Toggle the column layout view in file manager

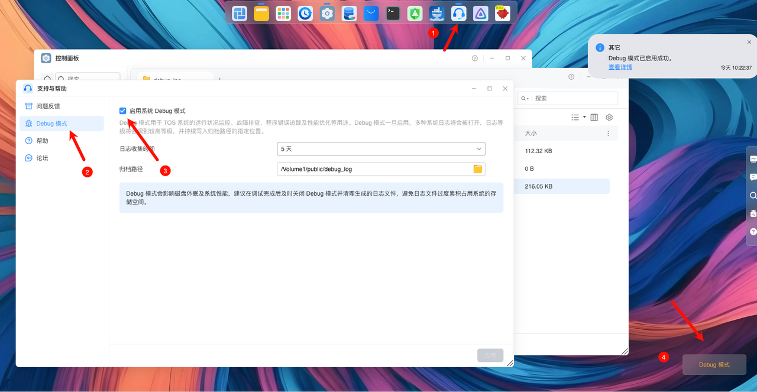tap(594, 118)
